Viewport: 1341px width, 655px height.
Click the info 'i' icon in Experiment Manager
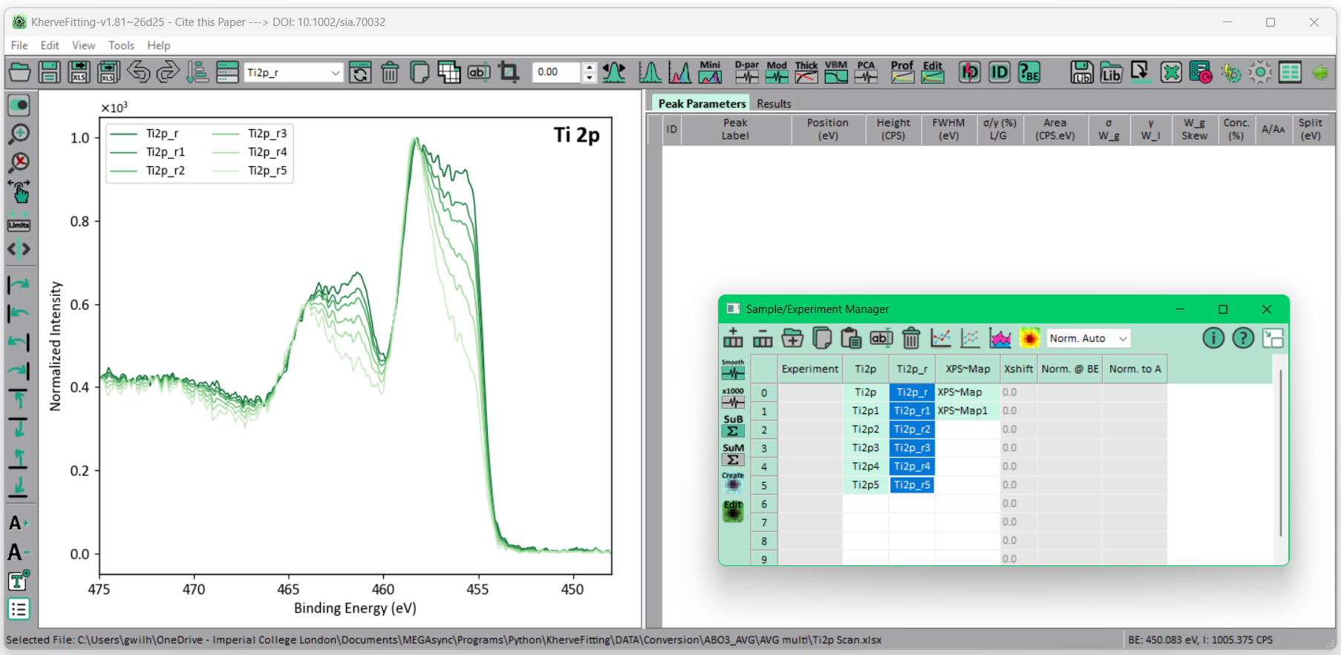pos(1213,338)
